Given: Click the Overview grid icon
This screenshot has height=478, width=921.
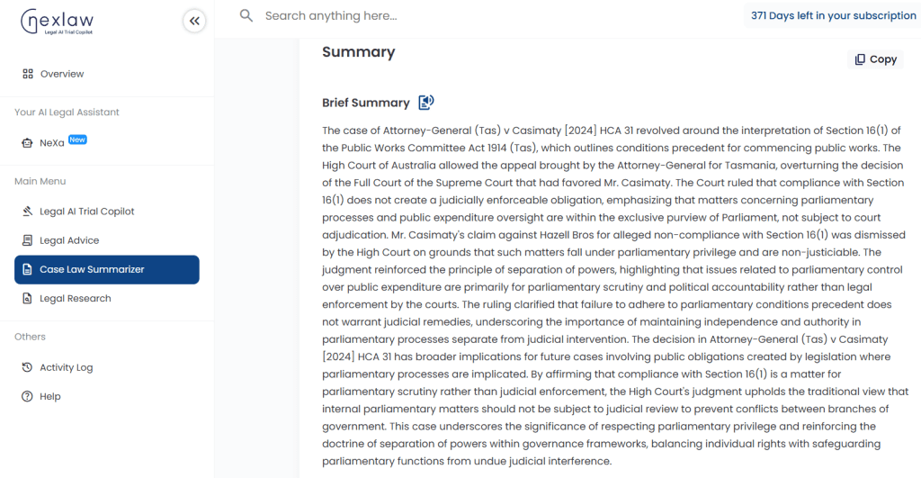Looking at the screenshot, I should (x=28, y=74).
